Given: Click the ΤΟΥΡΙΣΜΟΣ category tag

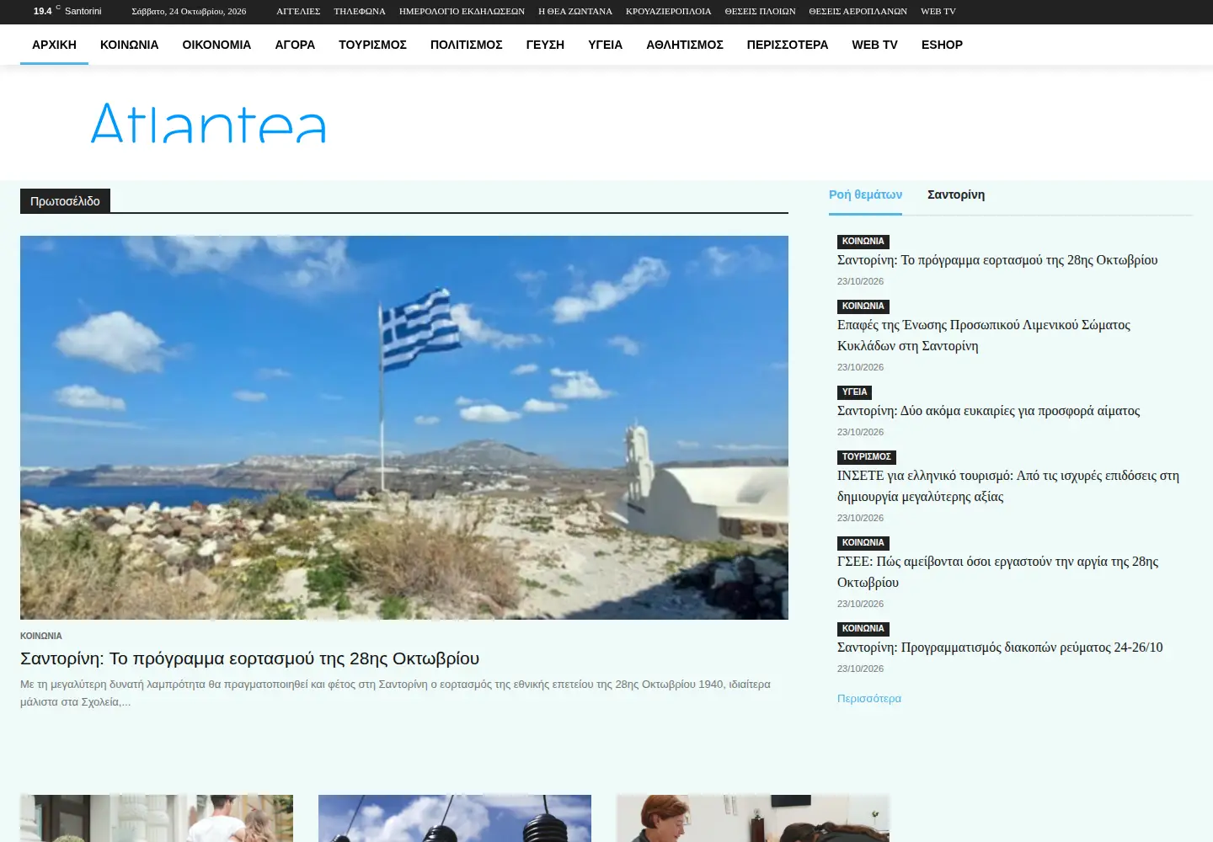Looking at the screenshot, I should [x=866, y=457].
